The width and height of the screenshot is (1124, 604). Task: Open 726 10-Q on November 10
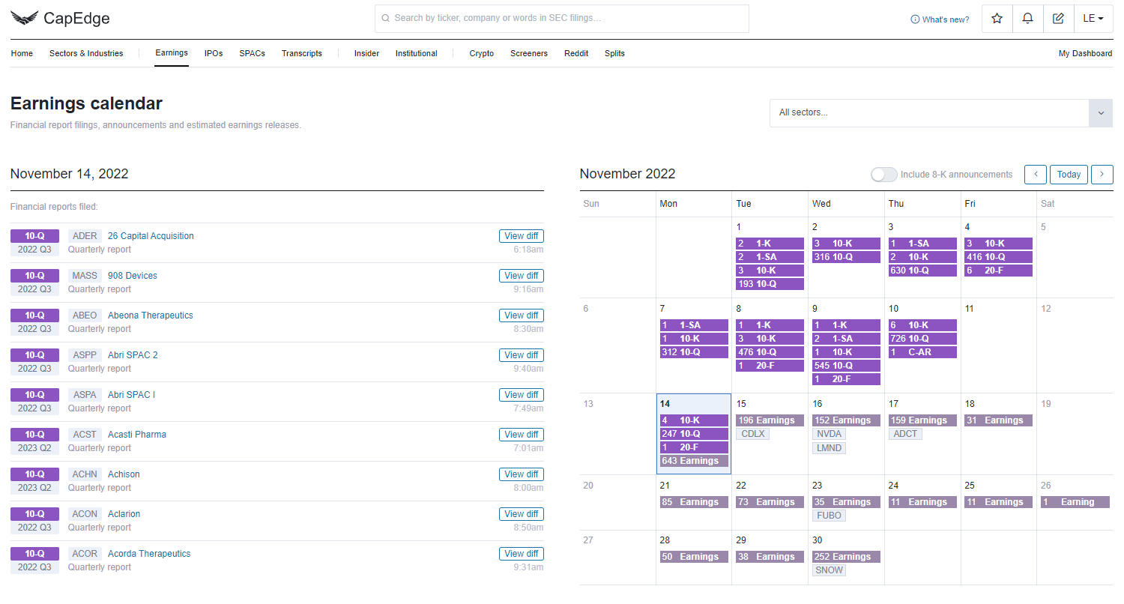[922, 339]
